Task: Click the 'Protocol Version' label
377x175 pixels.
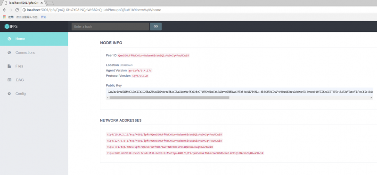Action: (x=118, y=76)
